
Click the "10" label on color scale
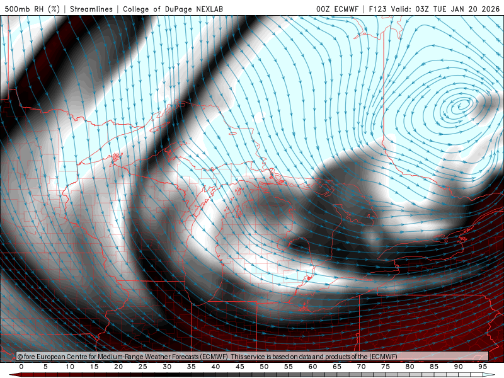70,367
